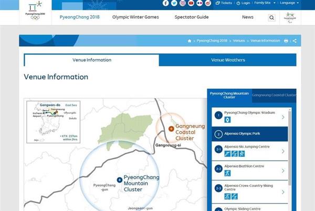Click second sport icon under Alpensia Ski Jumping Centre
315x211 pixels.
(x=235, y=154)
